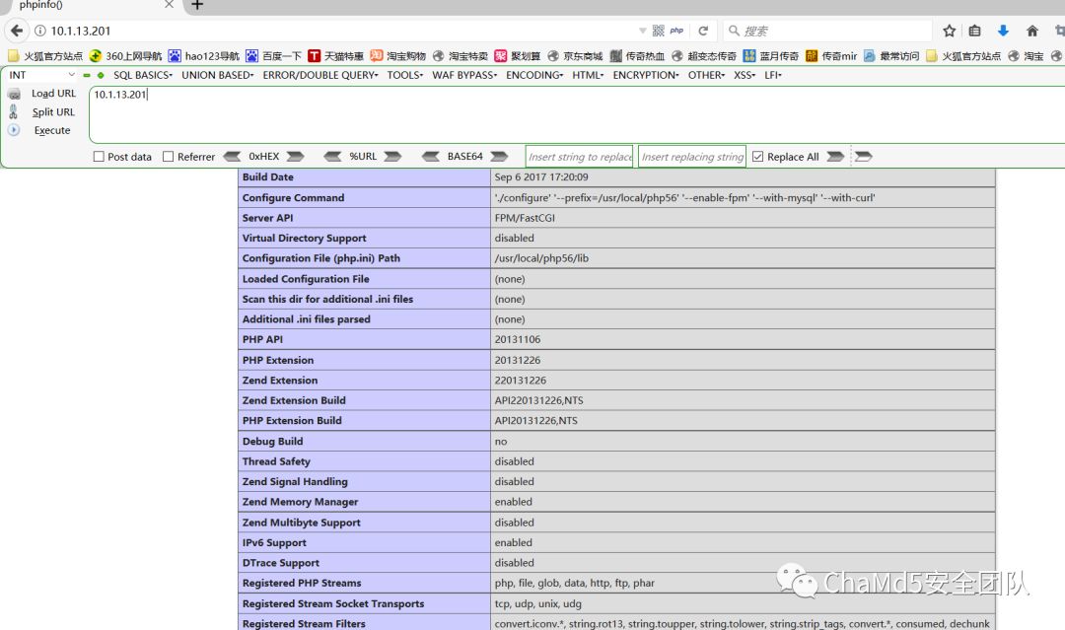This screenshot has height=630, width=1065.
Task: Expand the SQL BASICS menu
Action: [143, 75]
